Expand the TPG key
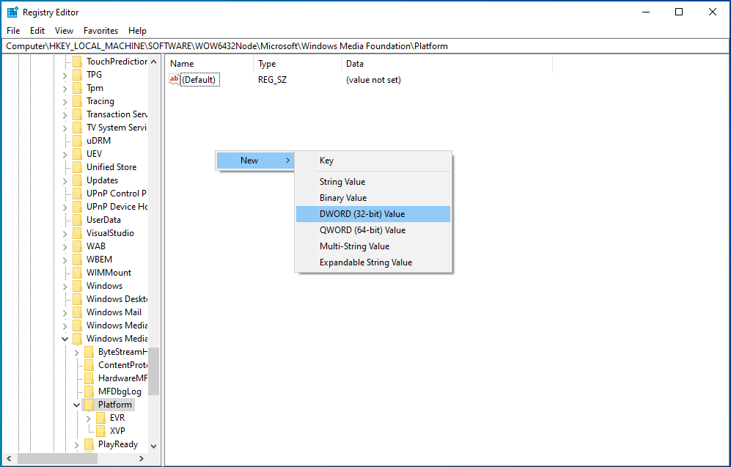This screenshot has width=731, height=467. tap(65, 75)
